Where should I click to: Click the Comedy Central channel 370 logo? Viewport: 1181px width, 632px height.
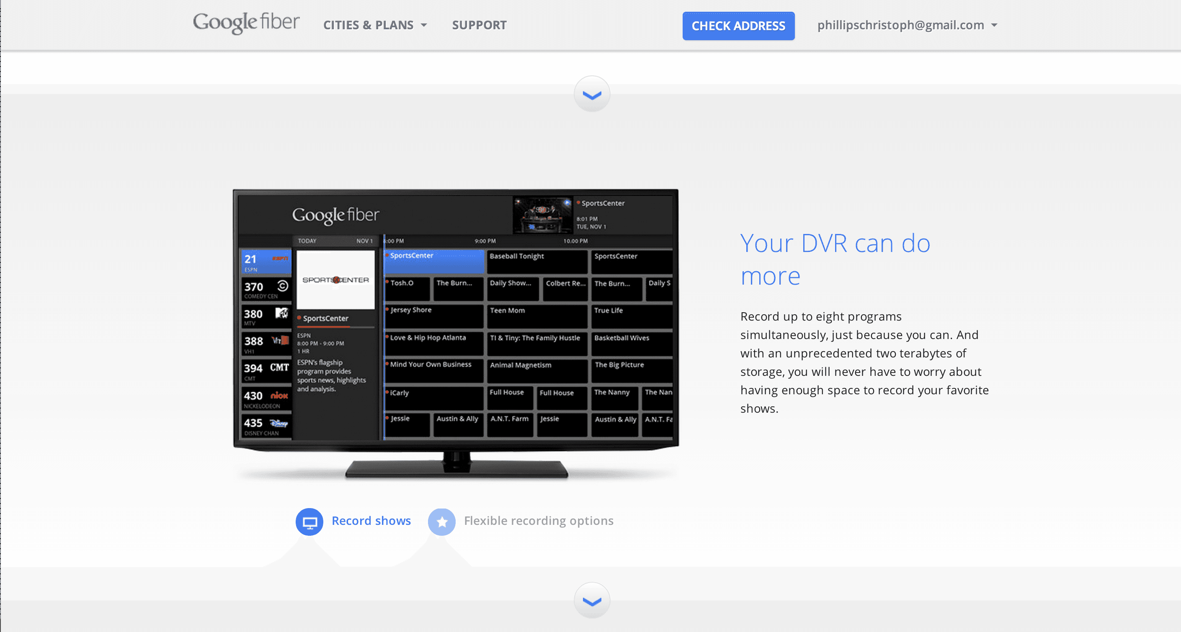tap(283, 286)
